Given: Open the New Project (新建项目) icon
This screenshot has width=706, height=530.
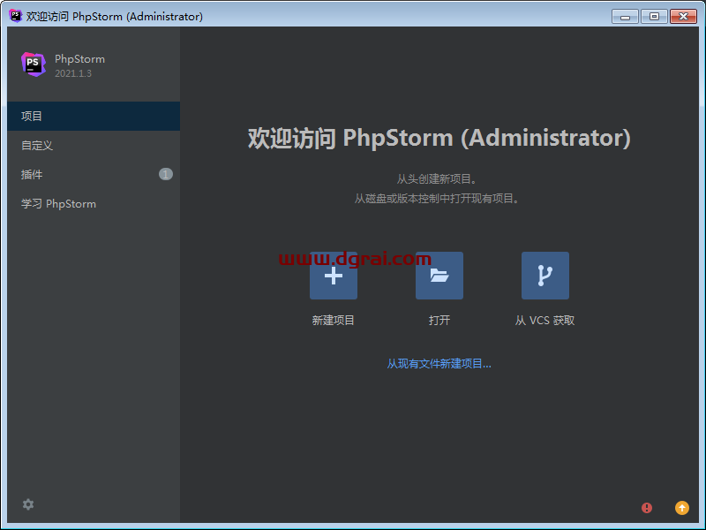Looking at the screenshot, I should (x=333, y=276).
